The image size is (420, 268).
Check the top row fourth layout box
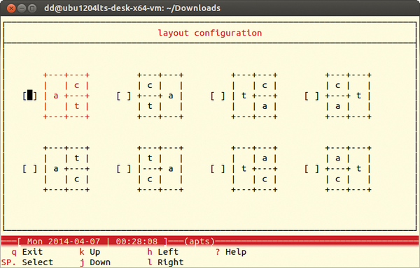tap(311, 96)
